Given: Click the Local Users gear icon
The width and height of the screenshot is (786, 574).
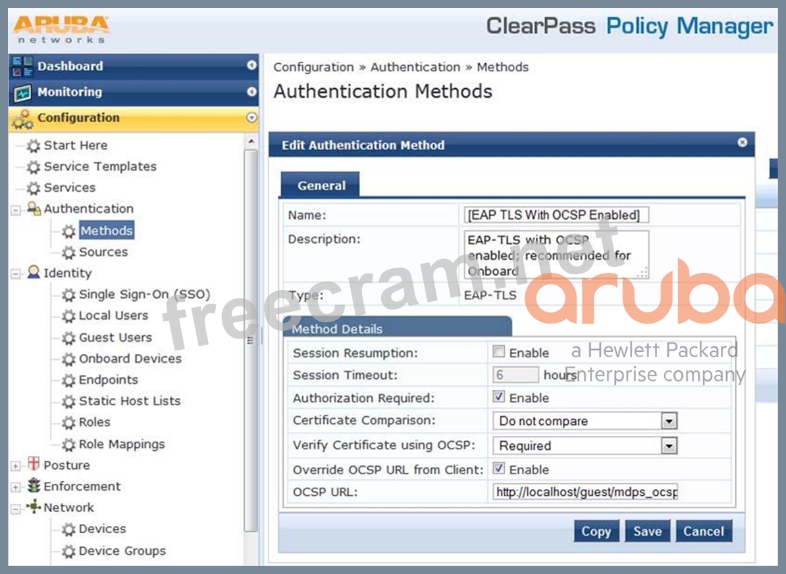Looking at the screenshot, I should (68, 316).
